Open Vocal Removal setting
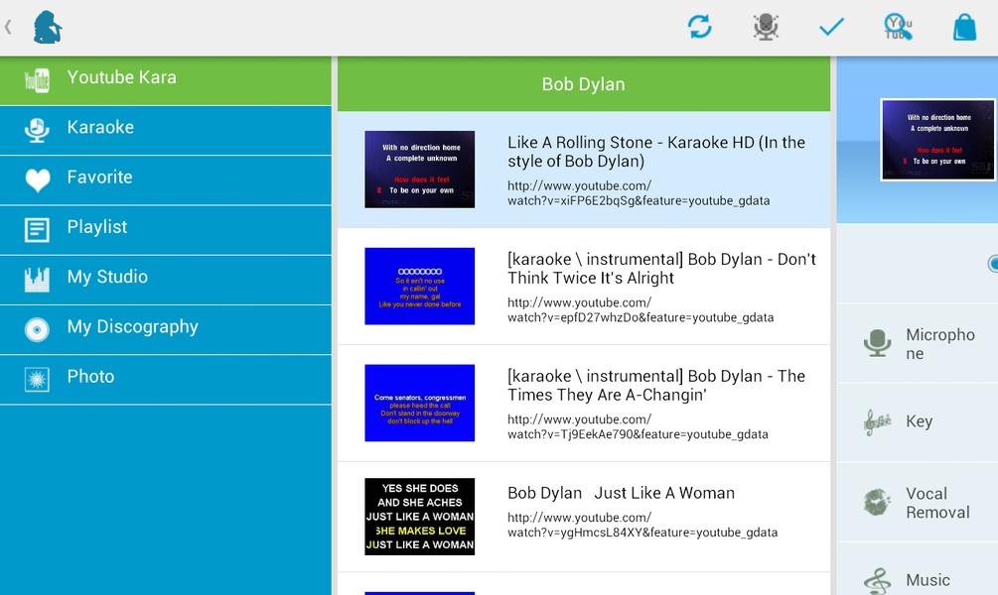 (x=937, y=503)
